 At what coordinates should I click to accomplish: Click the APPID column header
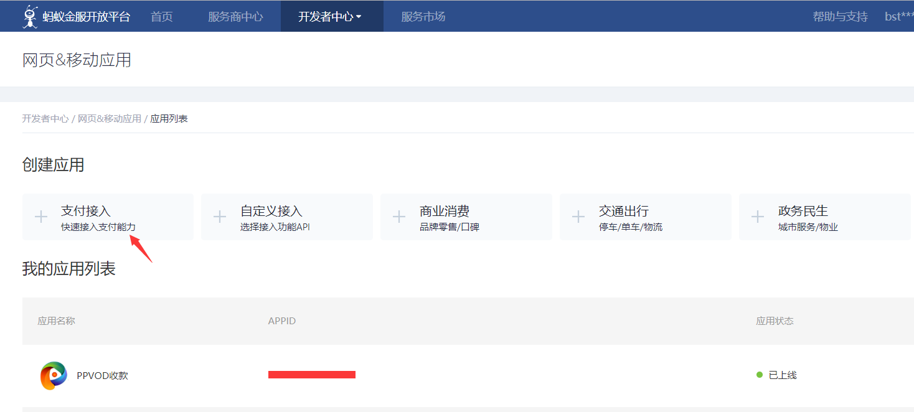point(282,321)
